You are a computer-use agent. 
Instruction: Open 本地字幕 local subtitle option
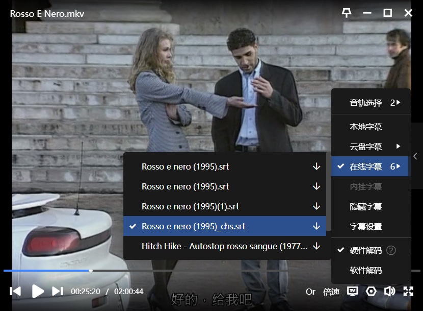point(365,127)
